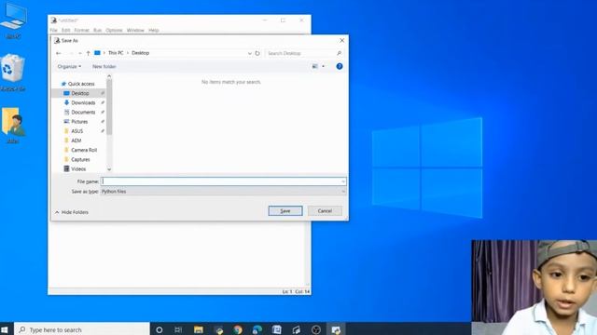The height and width of the screenshot is (335, 597).
Task: Open Cortana circle on taskbar
Action: coord(160,329)
